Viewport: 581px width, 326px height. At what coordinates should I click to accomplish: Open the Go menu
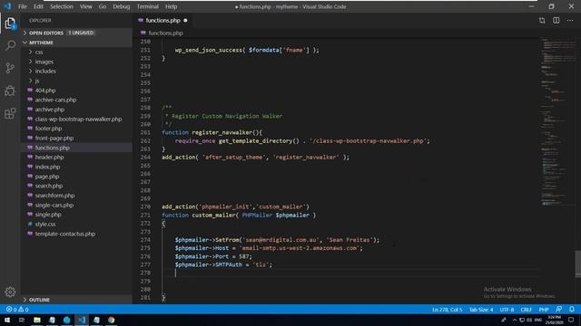[103, 6]
